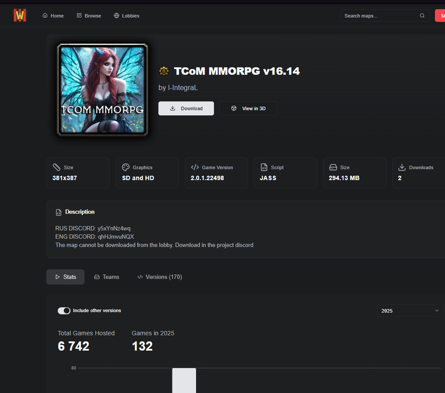Click the ENG DISCORD code line
Screen dimensions: 445x393
click(95, 236)
